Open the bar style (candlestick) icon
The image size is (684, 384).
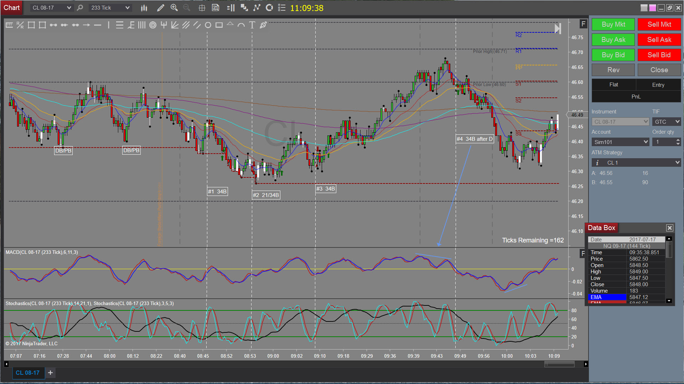click(144, 8)
